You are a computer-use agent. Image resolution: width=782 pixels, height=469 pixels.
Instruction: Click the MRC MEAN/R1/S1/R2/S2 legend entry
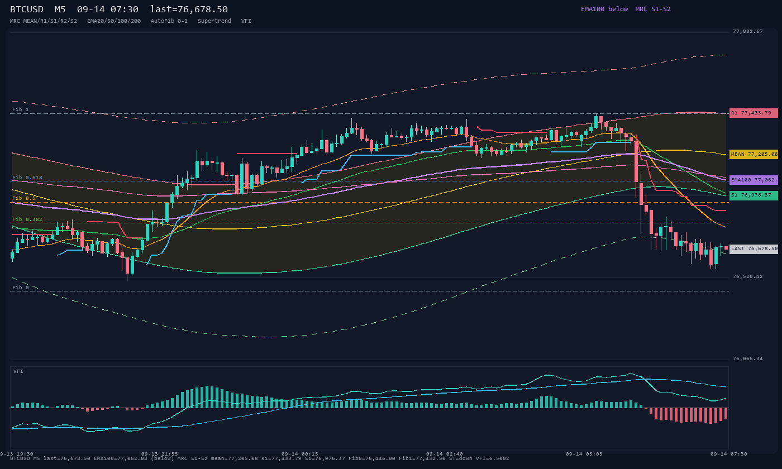point(44,21)
